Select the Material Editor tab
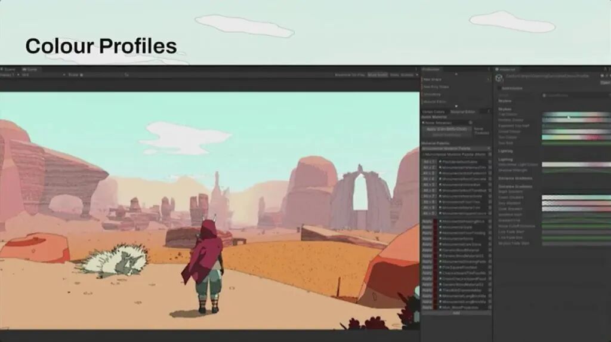 click(462, 112)
